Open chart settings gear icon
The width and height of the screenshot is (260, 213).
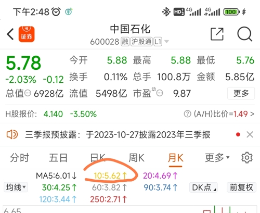click(x=247, y=158)
